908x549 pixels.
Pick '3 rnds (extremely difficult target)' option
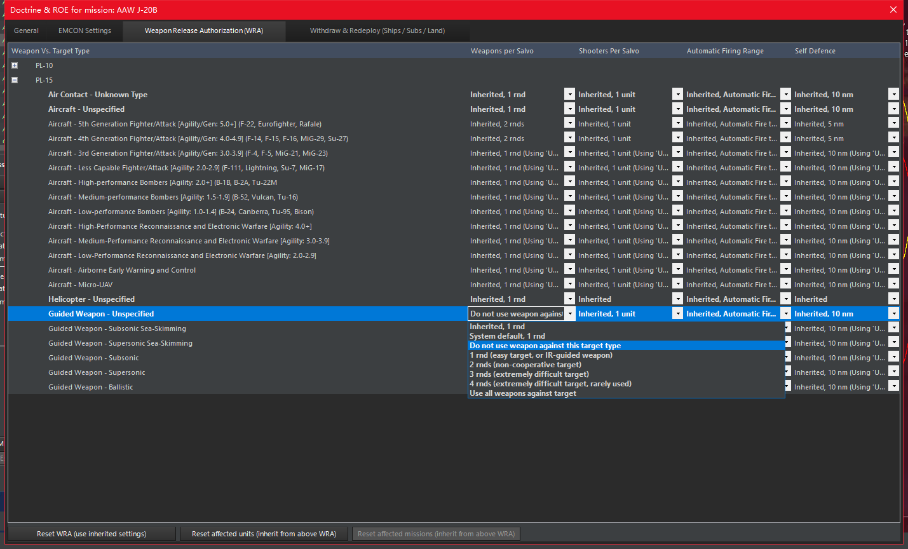[529, 374]
